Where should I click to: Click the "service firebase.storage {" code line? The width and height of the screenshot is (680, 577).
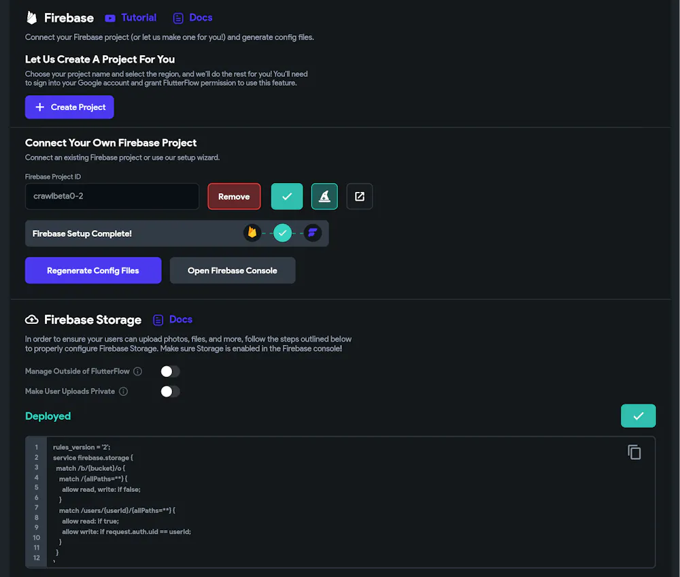click(x=93, y=458)
